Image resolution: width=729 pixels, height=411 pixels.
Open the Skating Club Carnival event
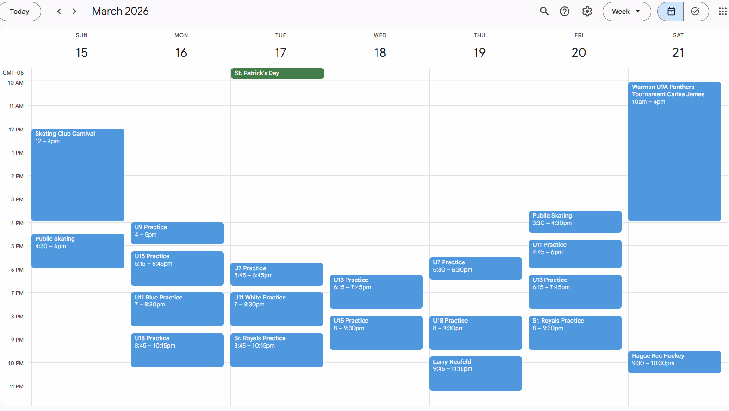[x=78, y=174]
